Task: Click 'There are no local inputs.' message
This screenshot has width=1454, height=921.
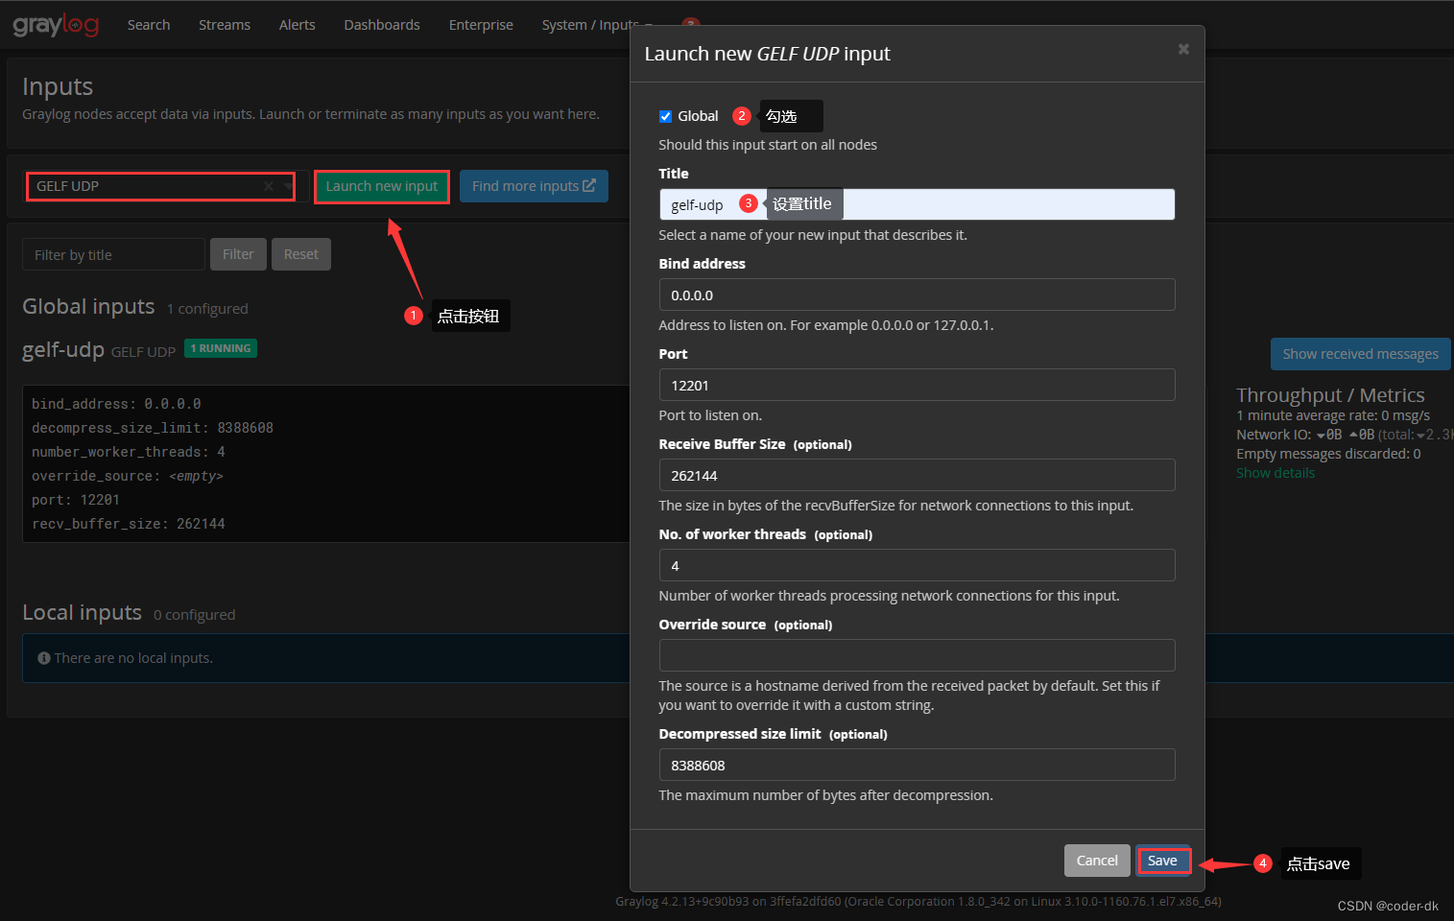Action: point(133,658)
